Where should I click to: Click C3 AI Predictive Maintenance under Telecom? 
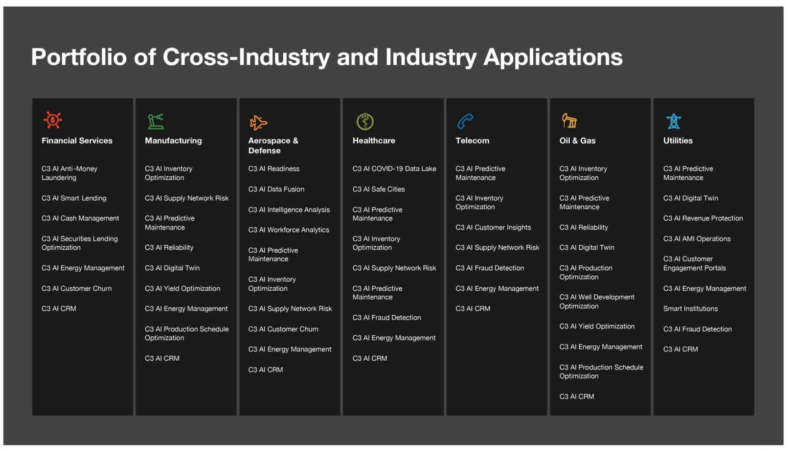click(x=481, y=173)
